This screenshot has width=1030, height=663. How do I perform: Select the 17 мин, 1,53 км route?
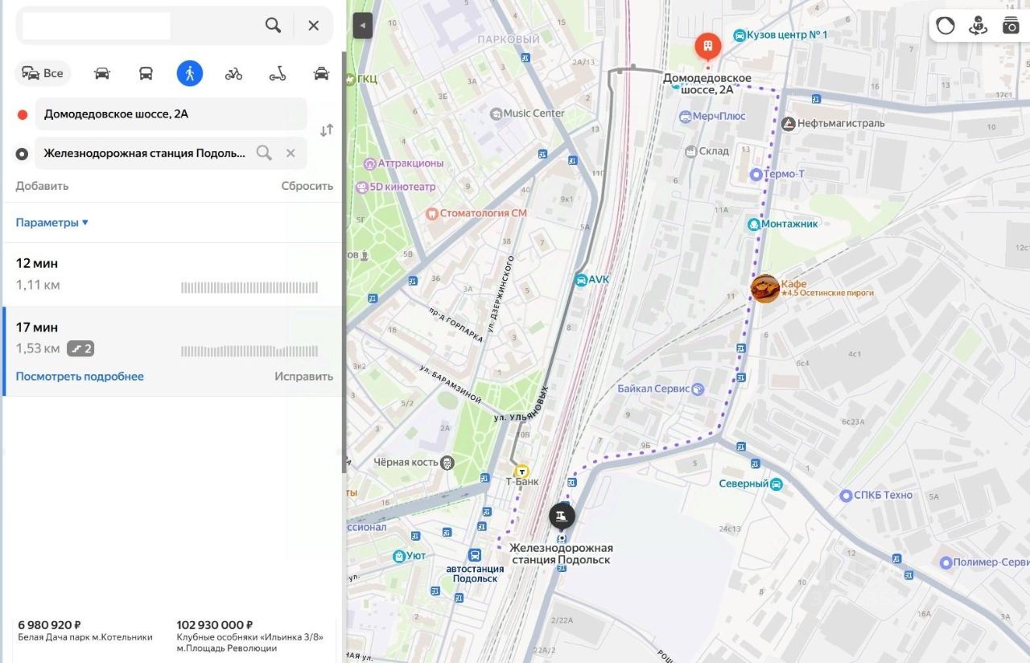tap(173, 352)
